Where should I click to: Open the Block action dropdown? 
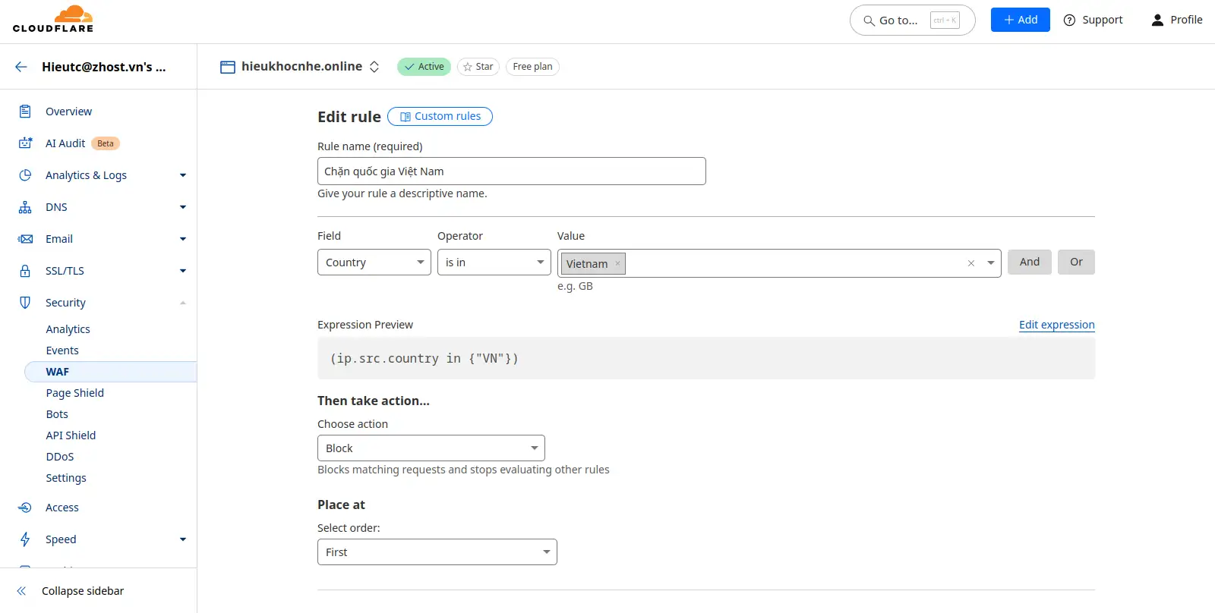point(431,448)
